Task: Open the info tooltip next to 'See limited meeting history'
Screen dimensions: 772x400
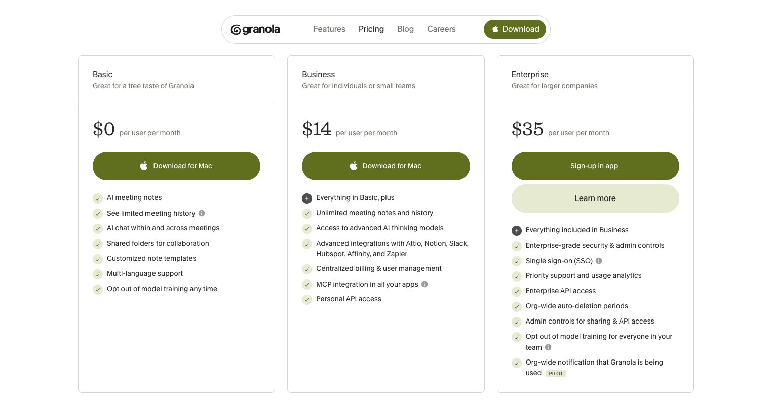Action: tap(202, 213)
